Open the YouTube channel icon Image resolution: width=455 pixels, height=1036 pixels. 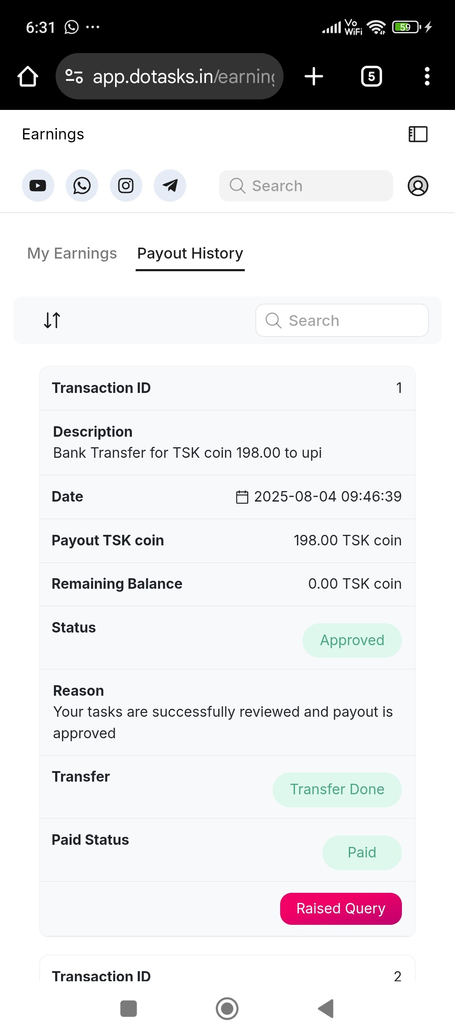[38, 186]
